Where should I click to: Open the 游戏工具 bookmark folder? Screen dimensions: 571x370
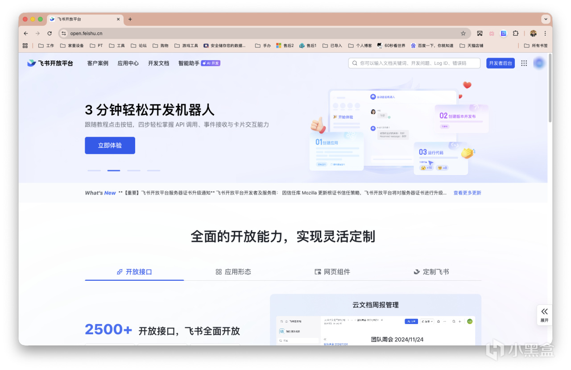pyautogui.click(x=186, y=46)
